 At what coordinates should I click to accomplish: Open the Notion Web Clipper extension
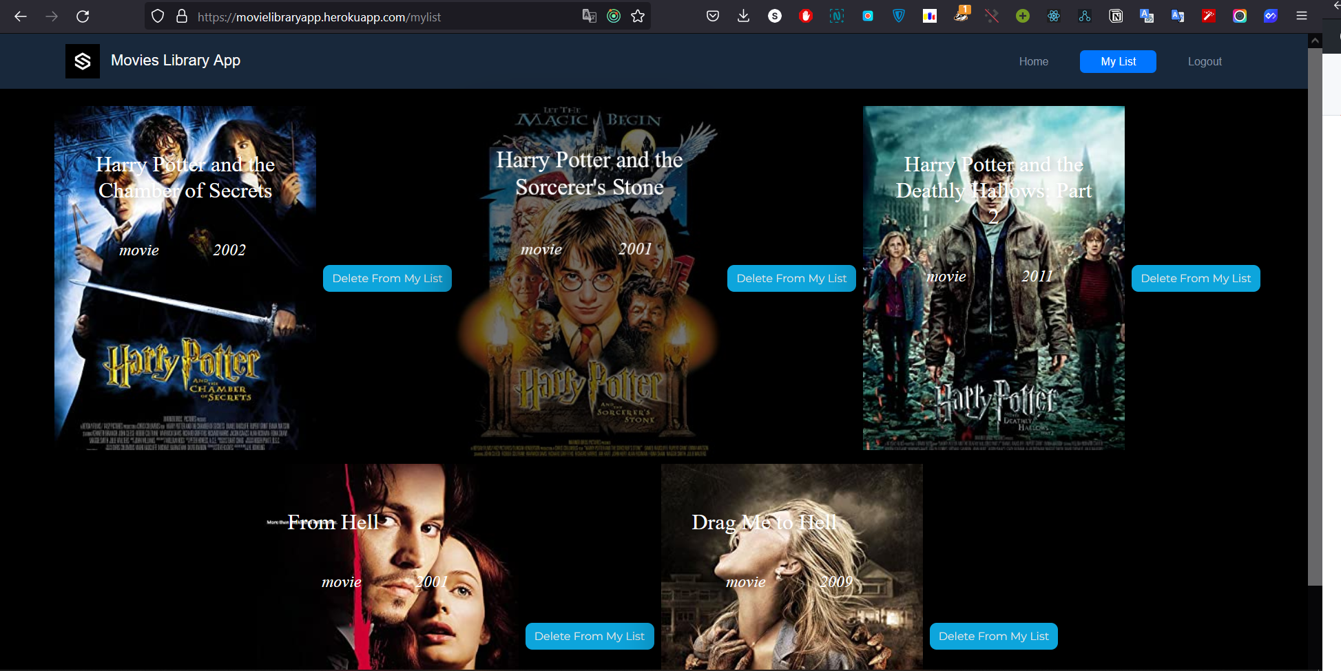pos(1116,16)
